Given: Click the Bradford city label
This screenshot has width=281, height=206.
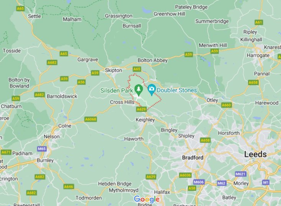Looking at the screenshot, I should [193, 158].
